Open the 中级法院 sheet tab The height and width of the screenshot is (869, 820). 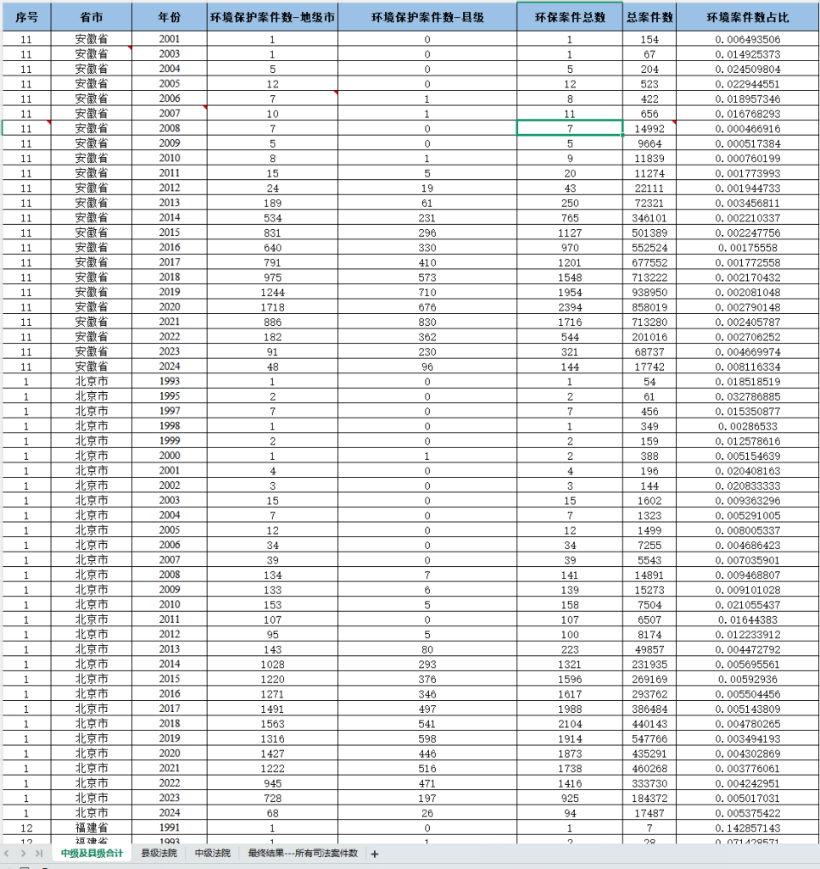coord(212,853)
